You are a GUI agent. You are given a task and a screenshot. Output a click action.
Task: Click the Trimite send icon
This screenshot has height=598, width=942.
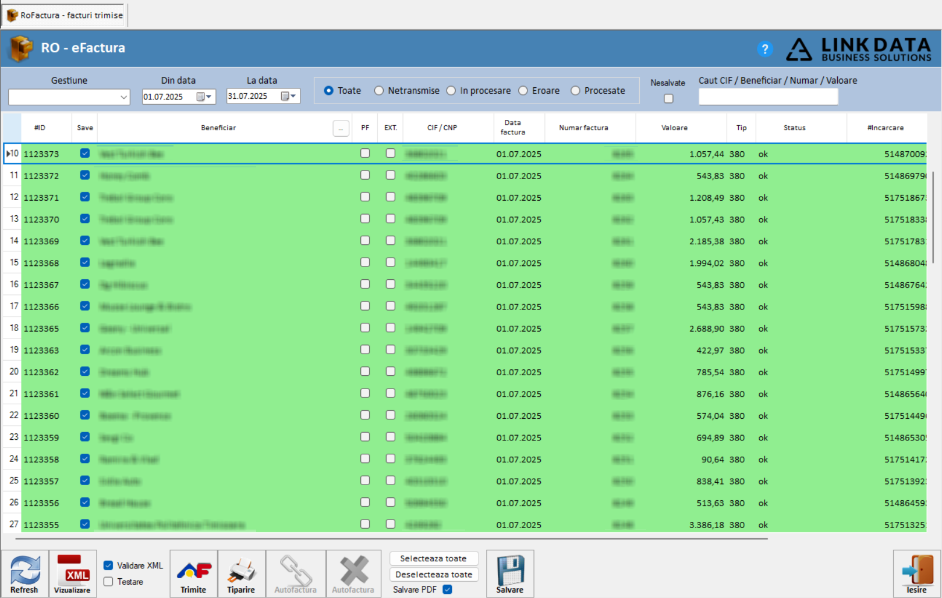pyautogui.click(x=193, y=574)
